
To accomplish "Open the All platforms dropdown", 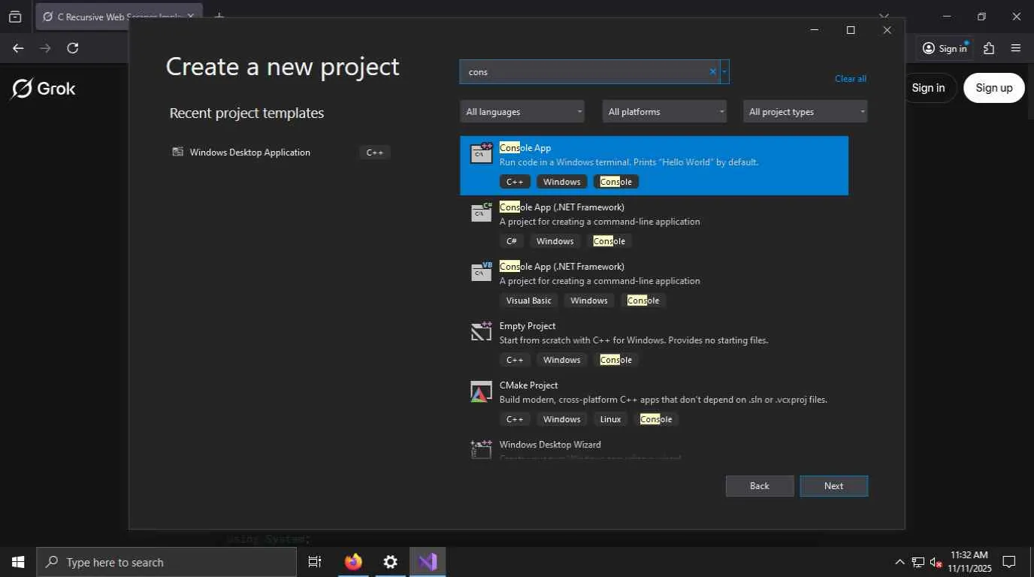I will 664,112.
